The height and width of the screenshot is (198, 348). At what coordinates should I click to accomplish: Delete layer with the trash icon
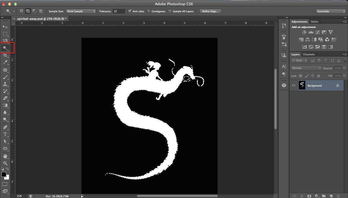click(338, 196)
